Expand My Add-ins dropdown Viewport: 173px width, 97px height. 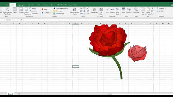52,13
